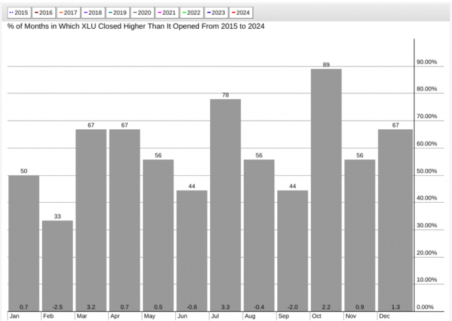
Task: Select the August bar in the chart
Action: click(259, 236)
